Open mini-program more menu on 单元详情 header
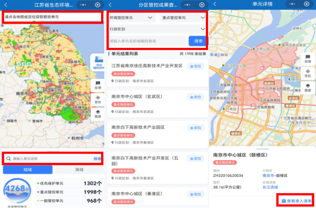Screen dimensions: 316x208 [292, 4]
